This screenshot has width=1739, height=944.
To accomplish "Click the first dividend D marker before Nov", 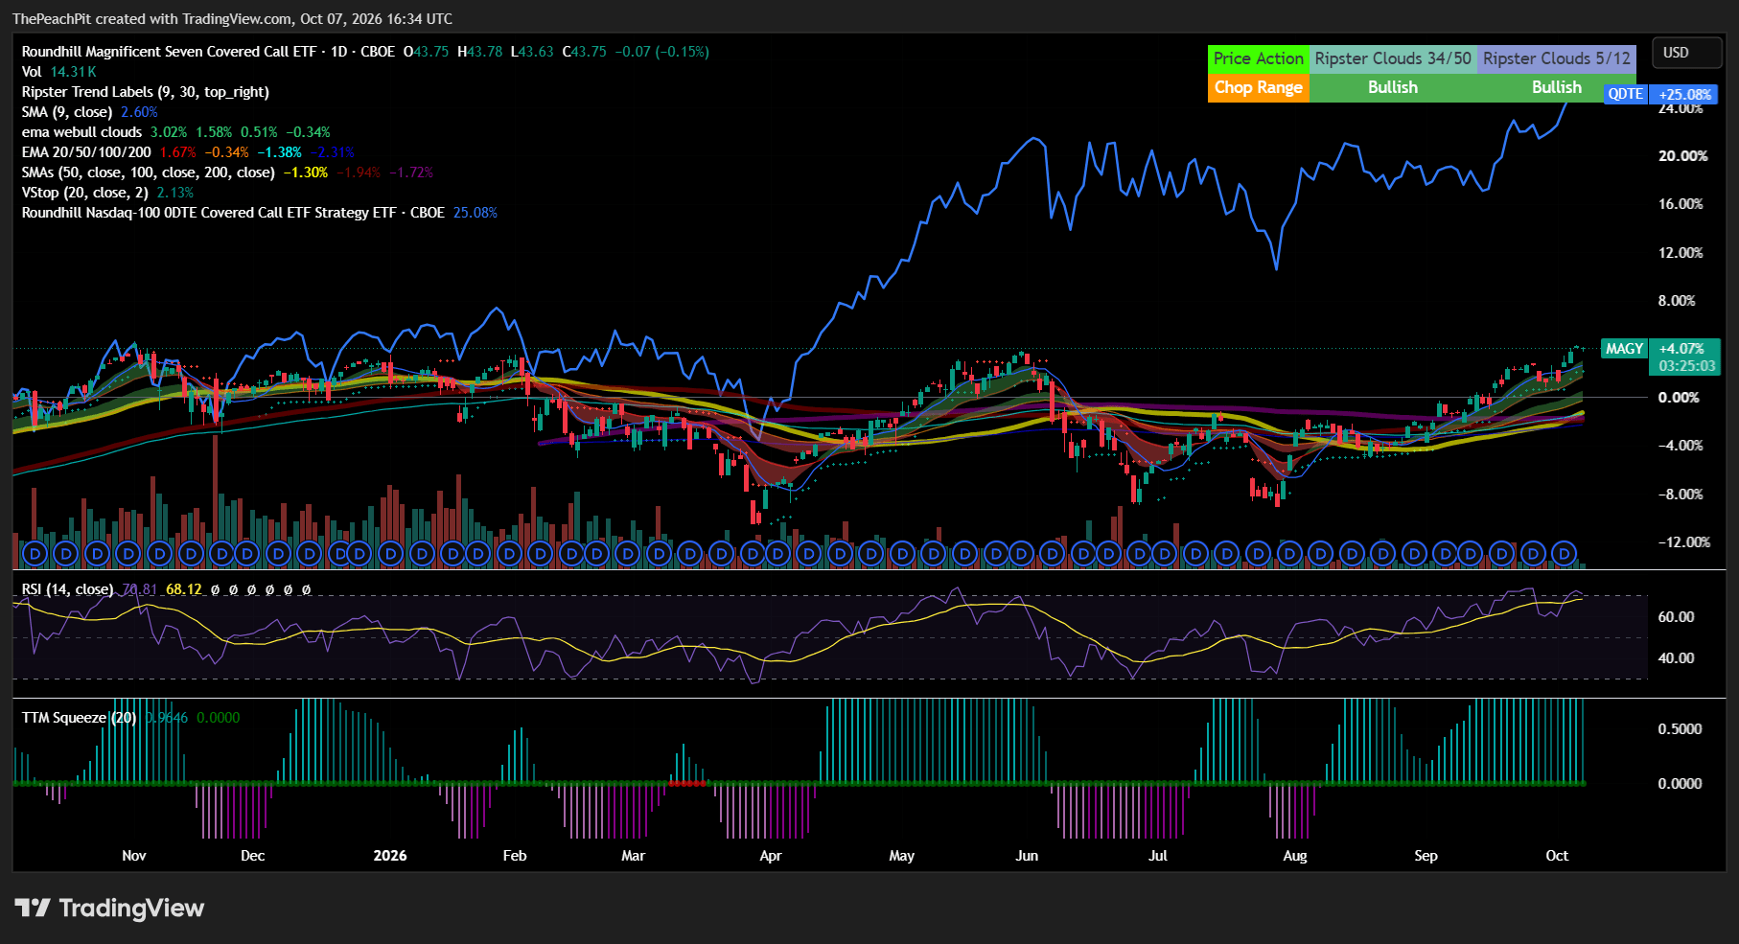I will [x=35, y=554].
